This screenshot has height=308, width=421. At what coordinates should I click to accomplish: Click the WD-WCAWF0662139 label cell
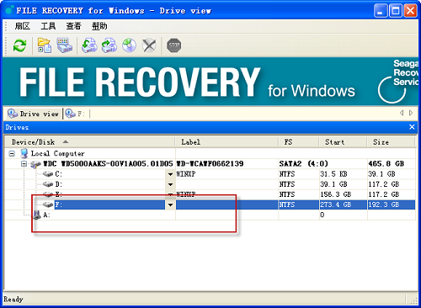[210, 164]
